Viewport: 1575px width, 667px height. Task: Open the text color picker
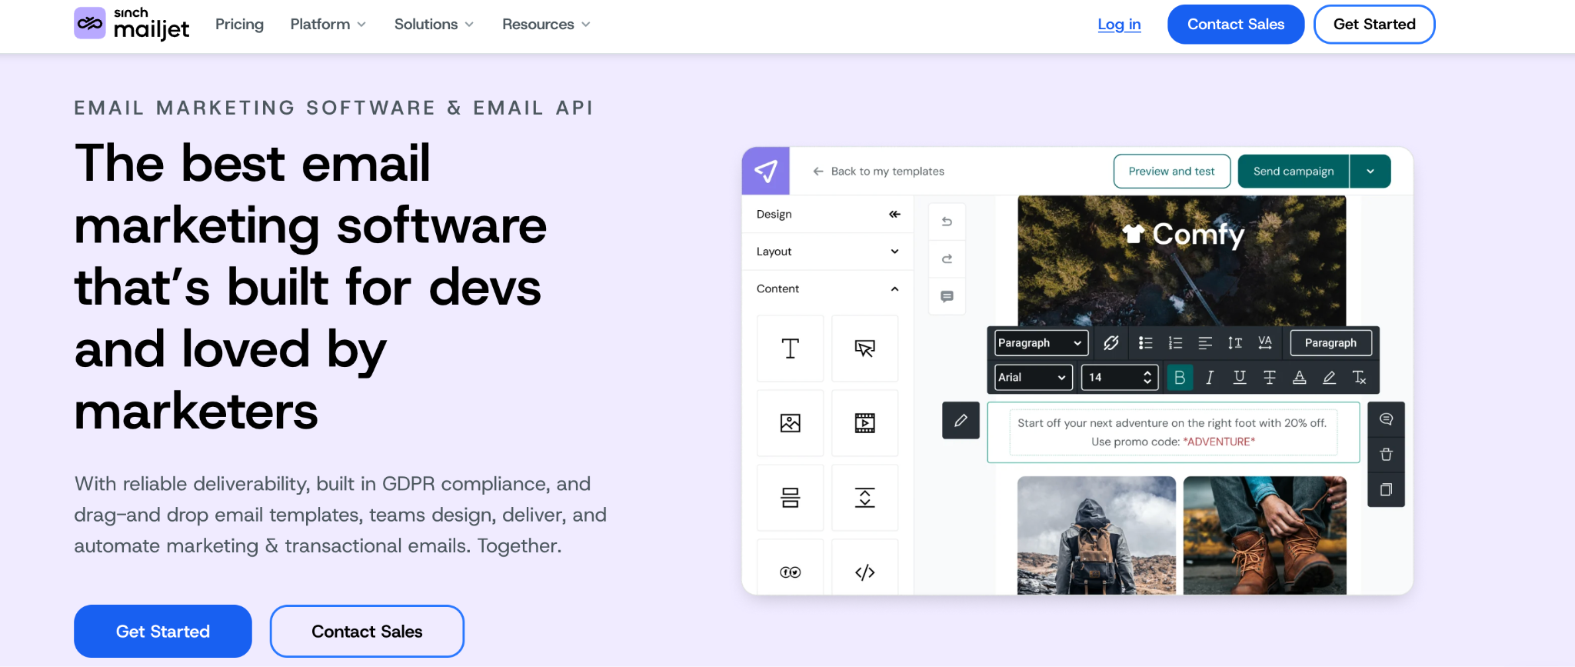pyautogui.click(x=1300, y=378)
